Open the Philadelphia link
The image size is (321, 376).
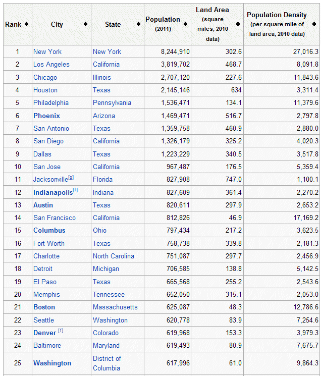[x=51, y=103]
